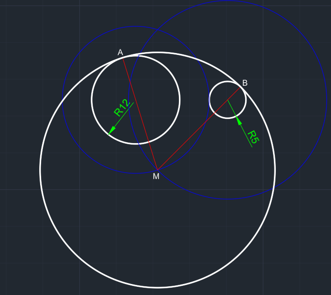This screenshot has height=295, width=331.
Task: Click the green arrowhead of the R12 dimension
Action: [111, 131]
